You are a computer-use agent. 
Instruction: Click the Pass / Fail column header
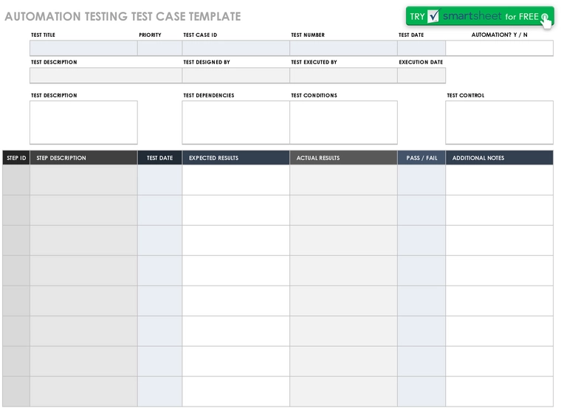tap(421, 158)
